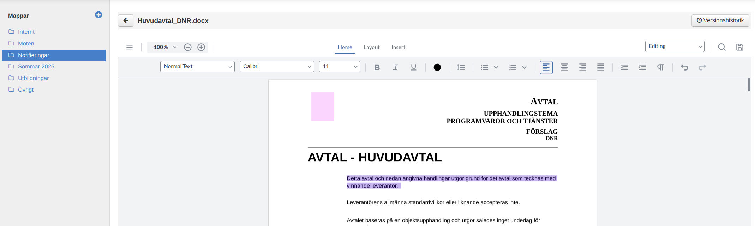This screenshot has width=755, height=226.
Task: Click the undo arrow icon
Action: 684,67
